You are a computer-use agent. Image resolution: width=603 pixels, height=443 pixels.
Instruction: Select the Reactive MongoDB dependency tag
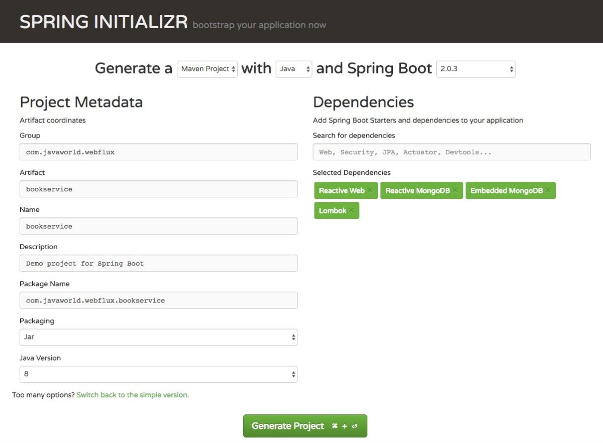coord(422,190)
